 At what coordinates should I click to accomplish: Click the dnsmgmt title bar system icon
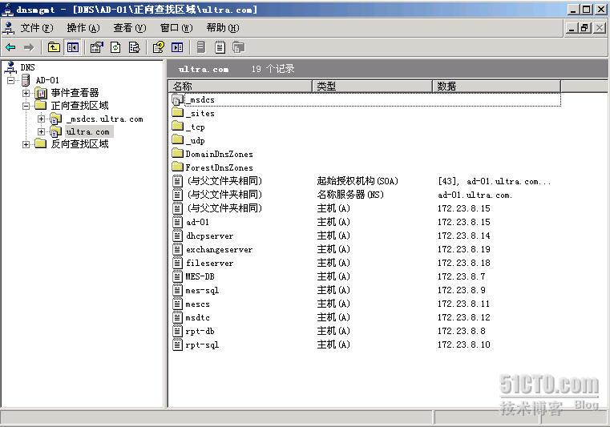click(x=7, y=10)
